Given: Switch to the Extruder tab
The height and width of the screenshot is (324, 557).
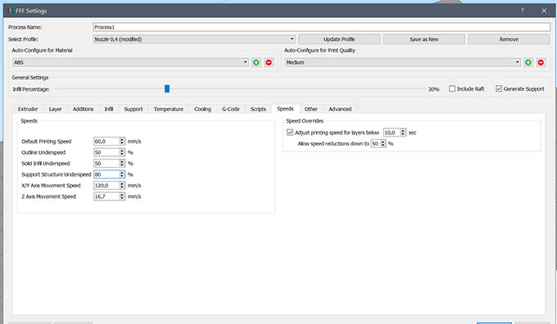Looking at the screenshot, I should click(x=28, y=109).
